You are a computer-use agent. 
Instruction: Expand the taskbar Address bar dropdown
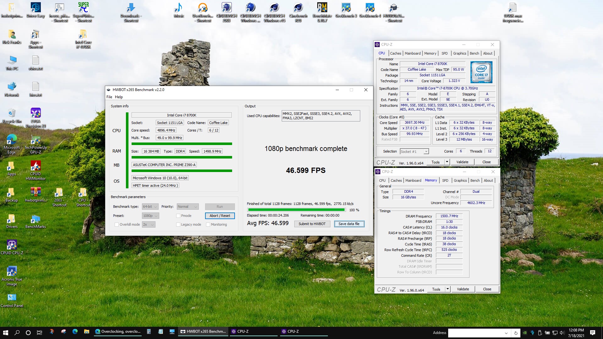[506, 333]
